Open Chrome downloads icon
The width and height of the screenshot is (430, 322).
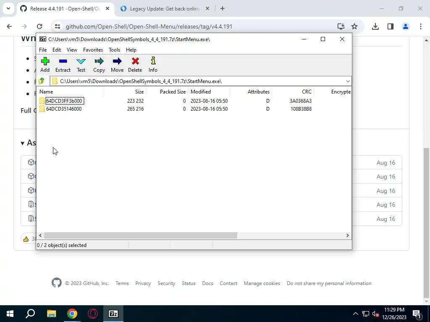click(375, 26)
